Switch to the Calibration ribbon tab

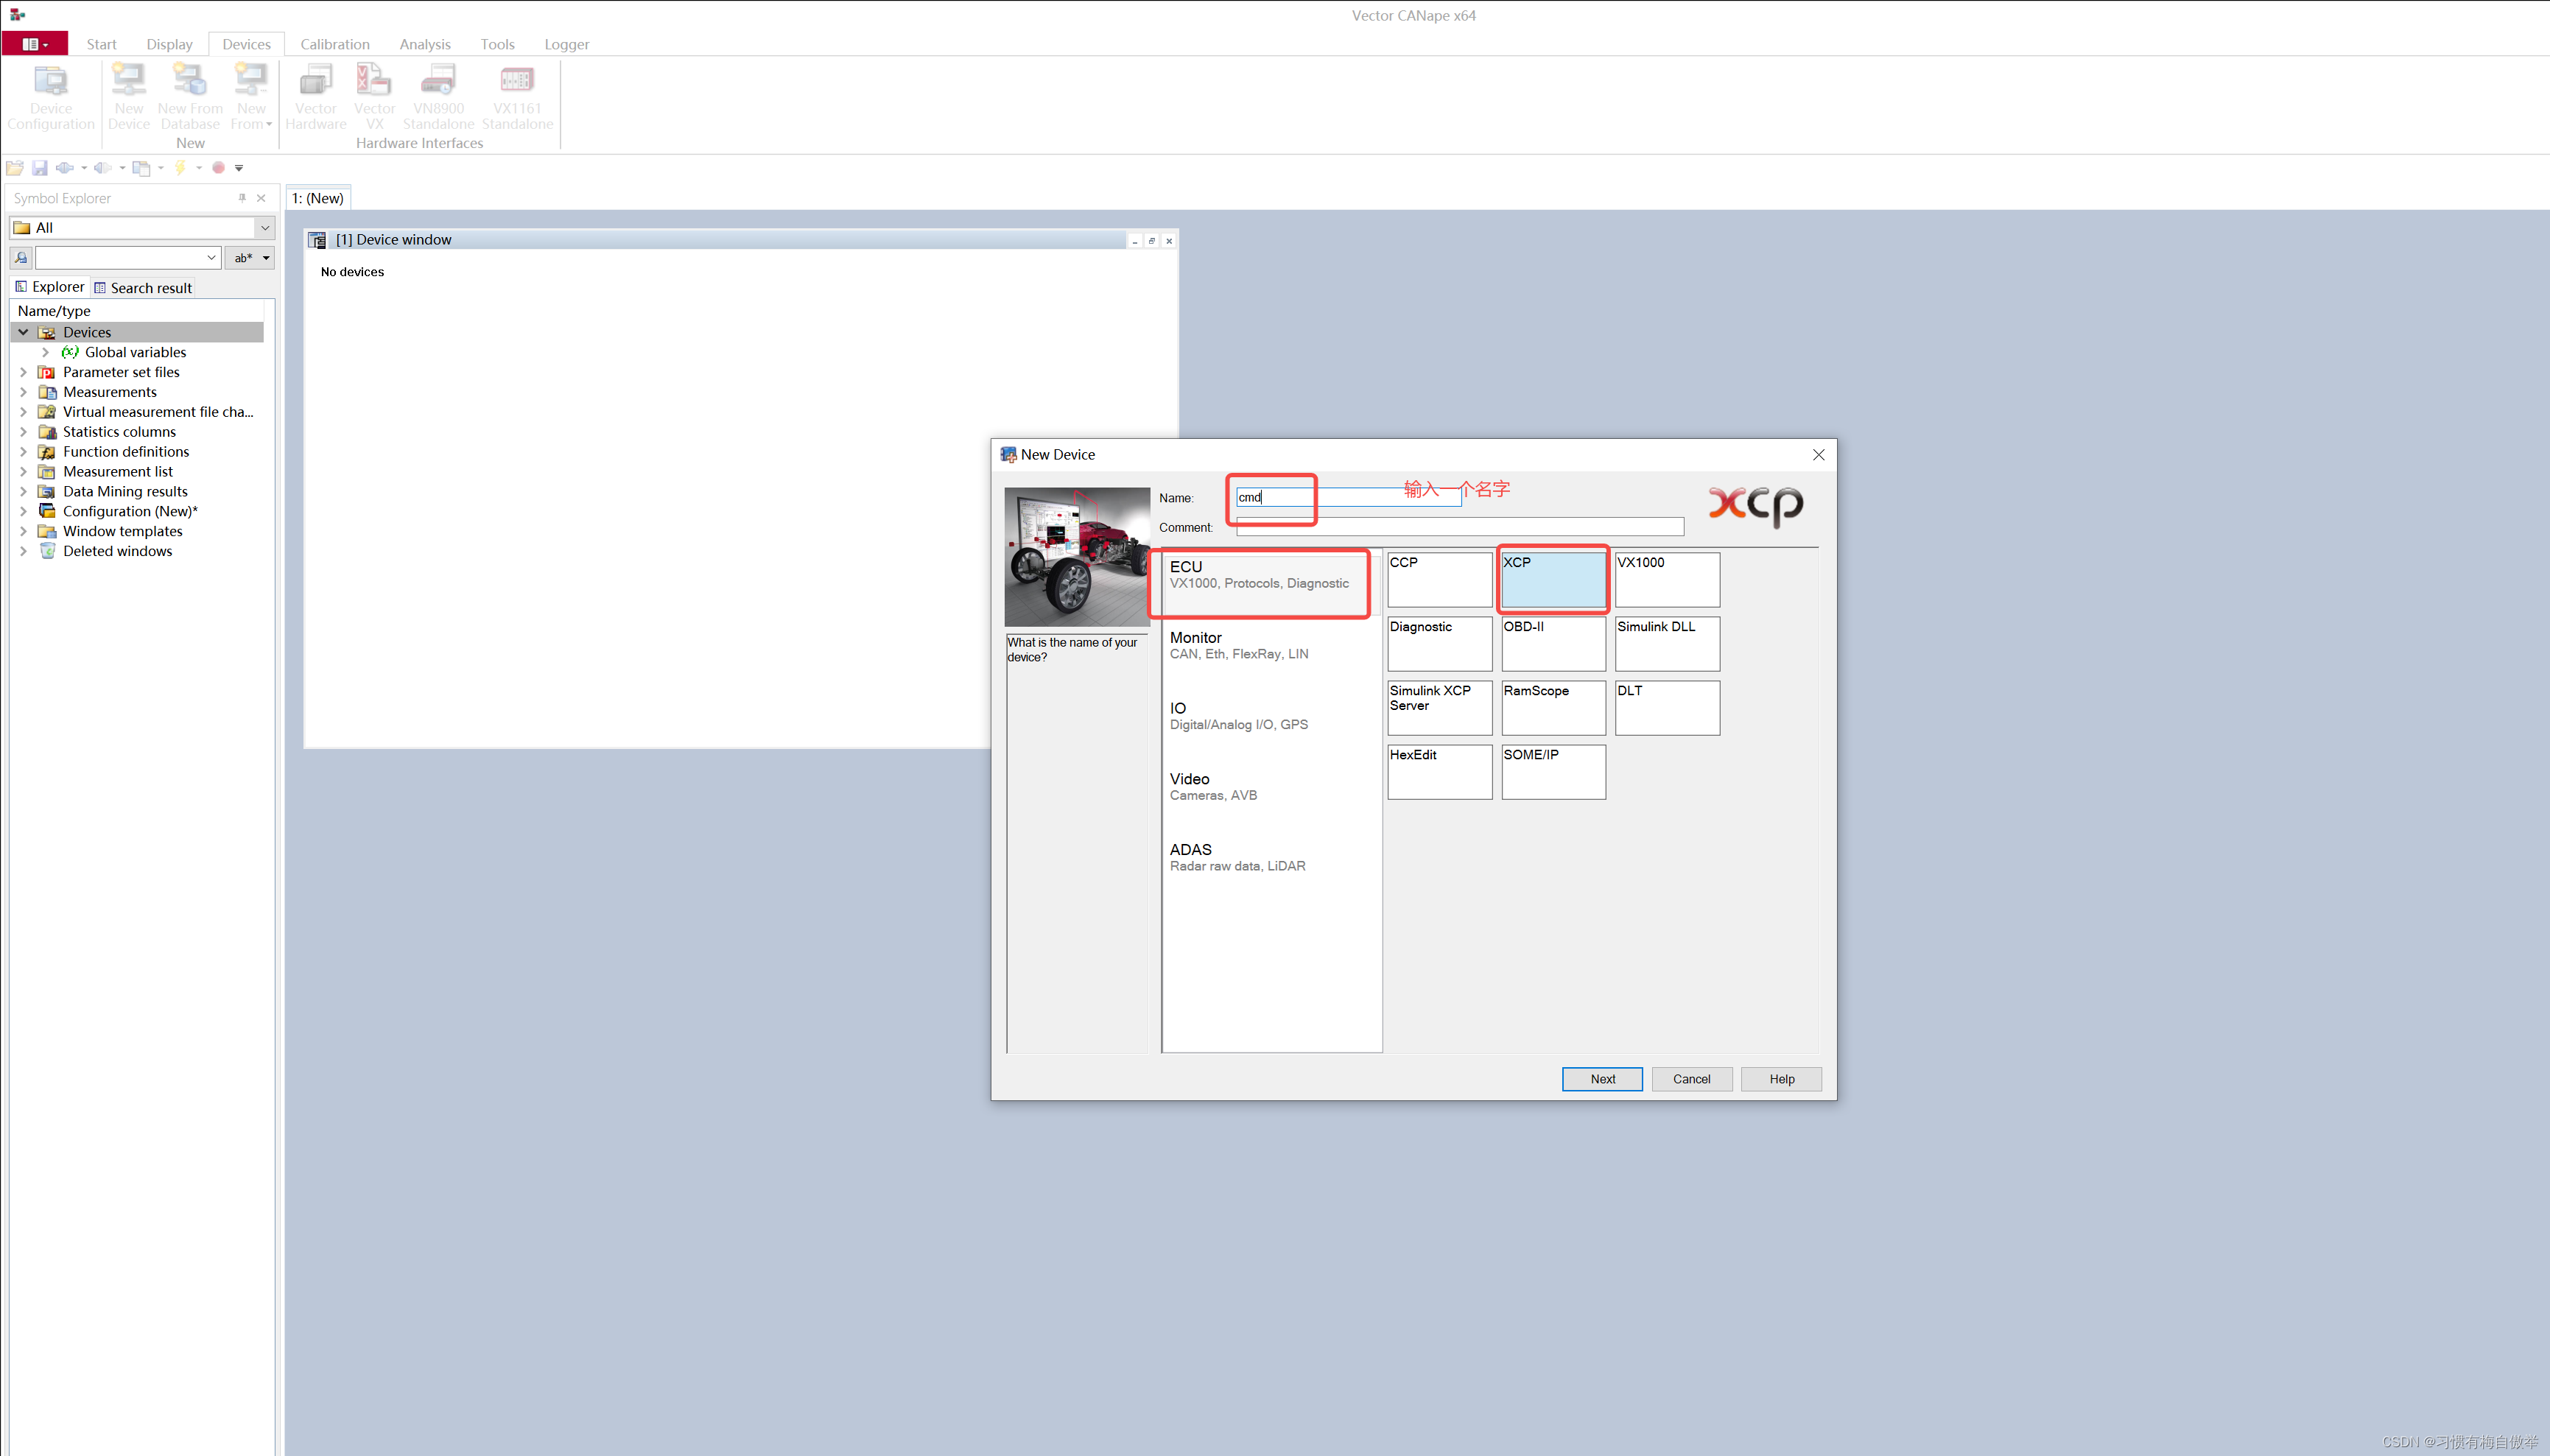click(334, 44)
